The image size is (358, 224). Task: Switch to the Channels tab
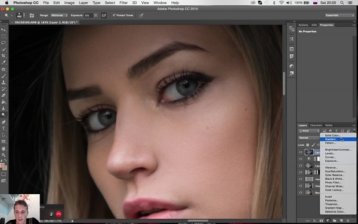tap(316, 125)
